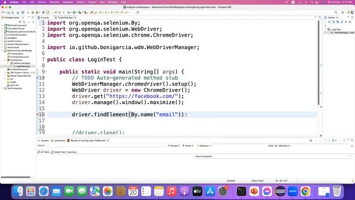This screenshot has height=200, width=355.
Task: Open Photos from the dock
Action: pos(108,191)
